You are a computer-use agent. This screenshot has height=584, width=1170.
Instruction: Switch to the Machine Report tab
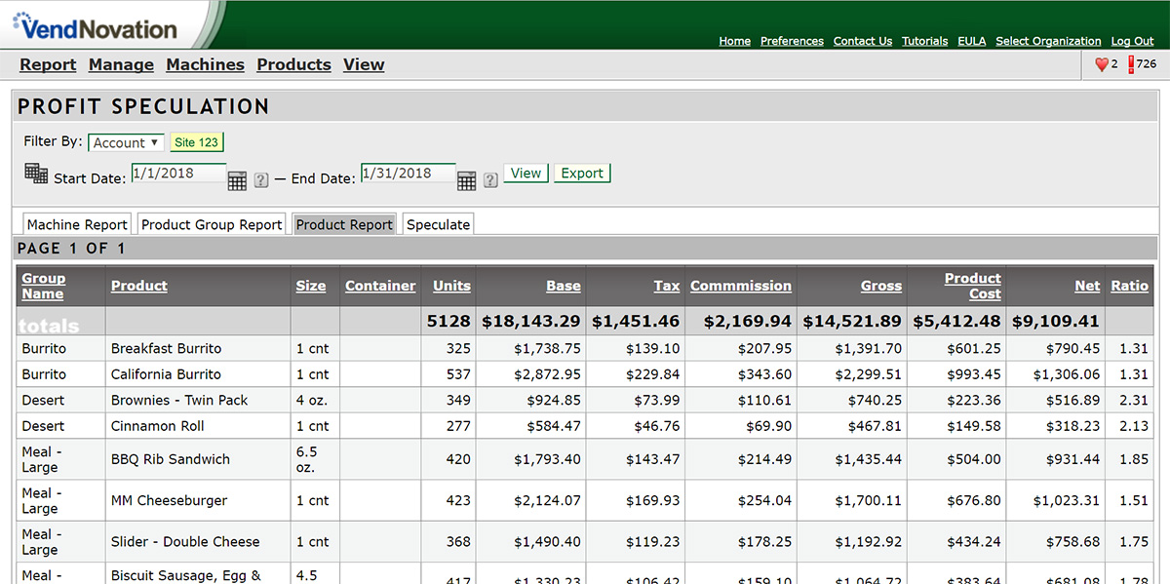pos(77,224)
